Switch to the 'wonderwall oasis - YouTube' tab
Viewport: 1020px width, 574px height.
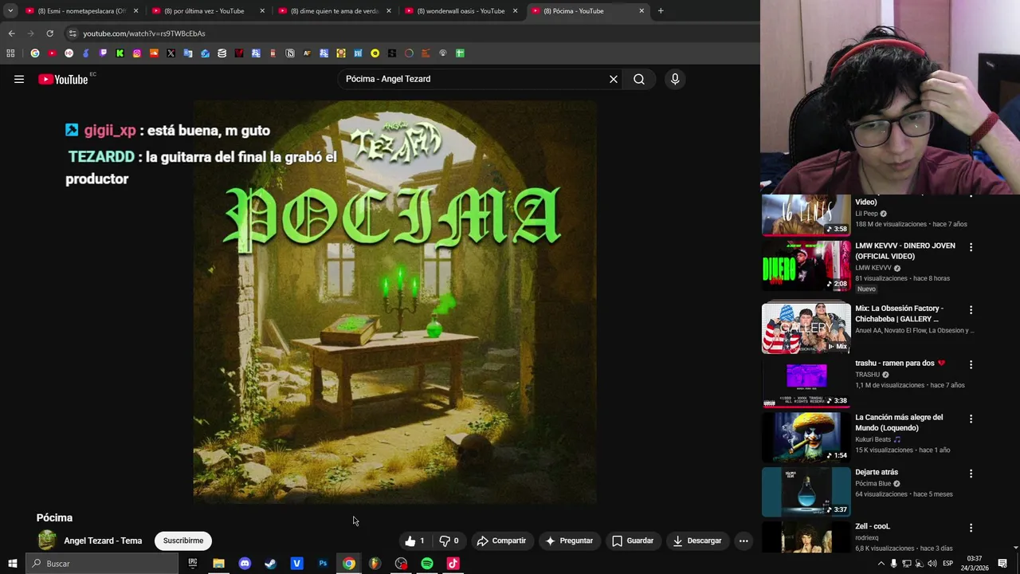pos(461,11)
